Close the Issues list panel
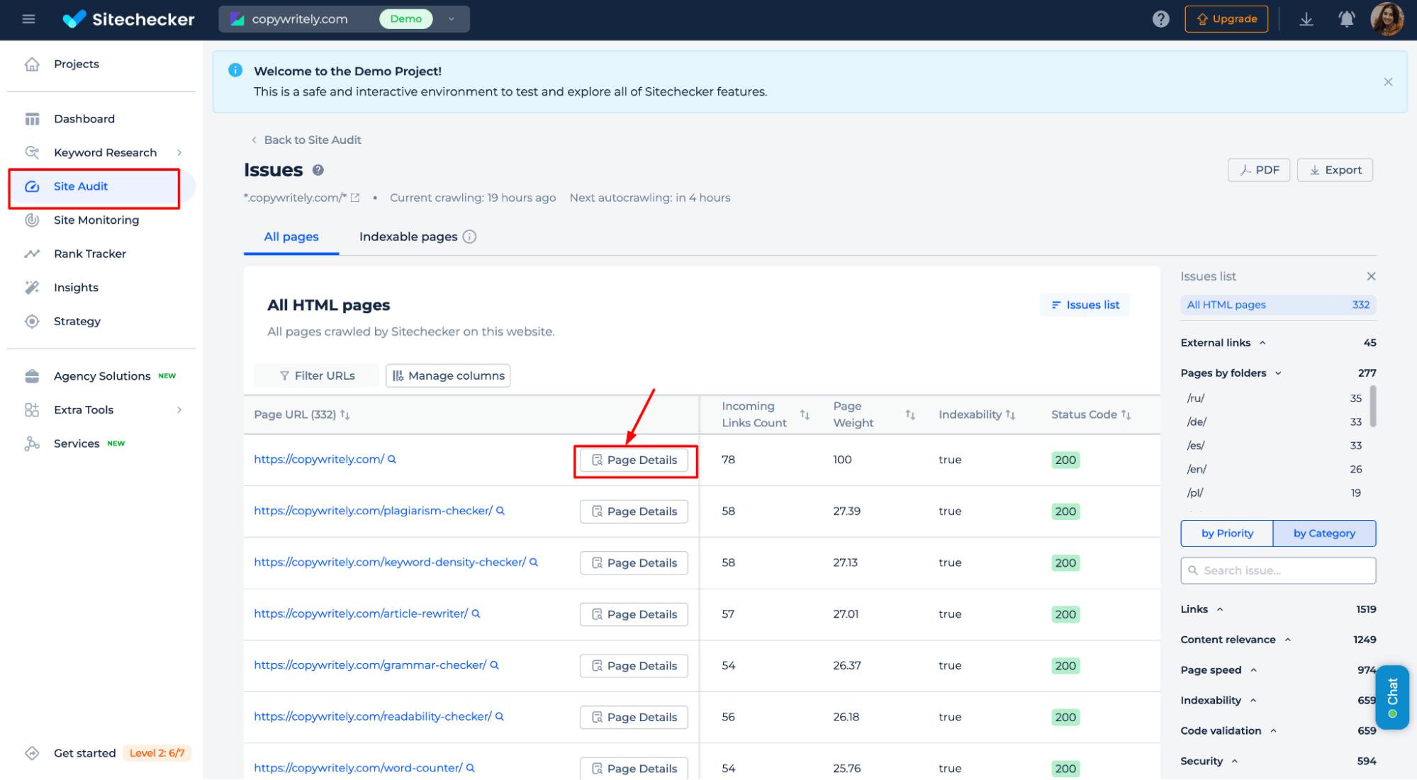The width and height of the screenshot is (1417, 780). coord(1371,276)
